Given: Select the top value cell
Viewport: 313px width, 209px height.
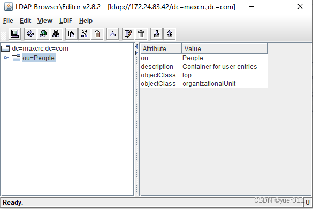Looking at the screenshot, I should point(225,75).
